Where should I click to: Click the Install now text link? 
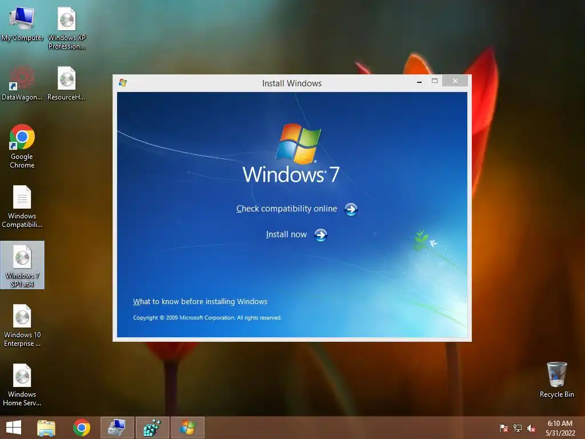[x=287, y=234]
